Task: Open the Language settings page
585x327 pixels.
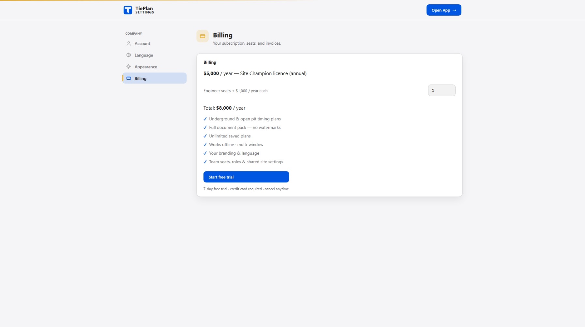Action: (x=154, y=55)
